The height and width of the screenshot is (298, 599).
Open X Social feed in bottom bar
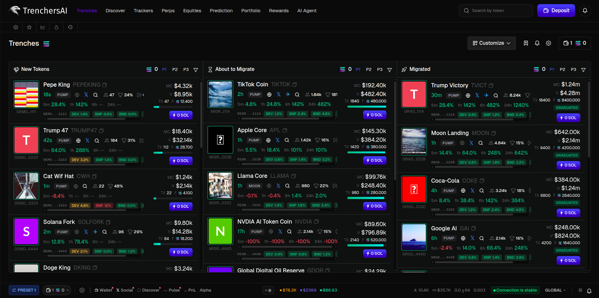(125, 290)
